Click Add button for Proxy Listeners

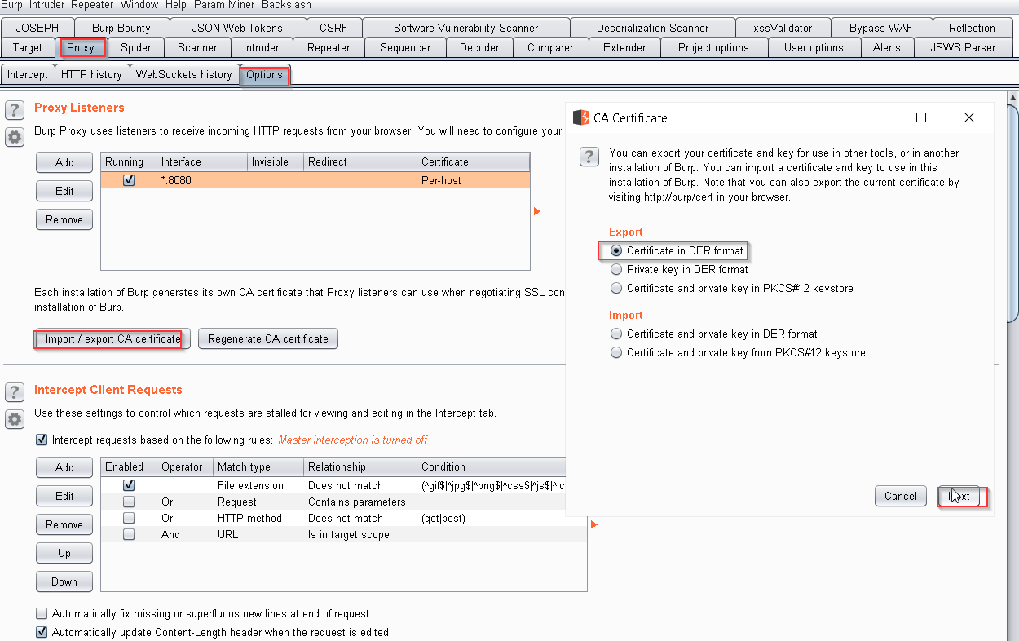64,162
